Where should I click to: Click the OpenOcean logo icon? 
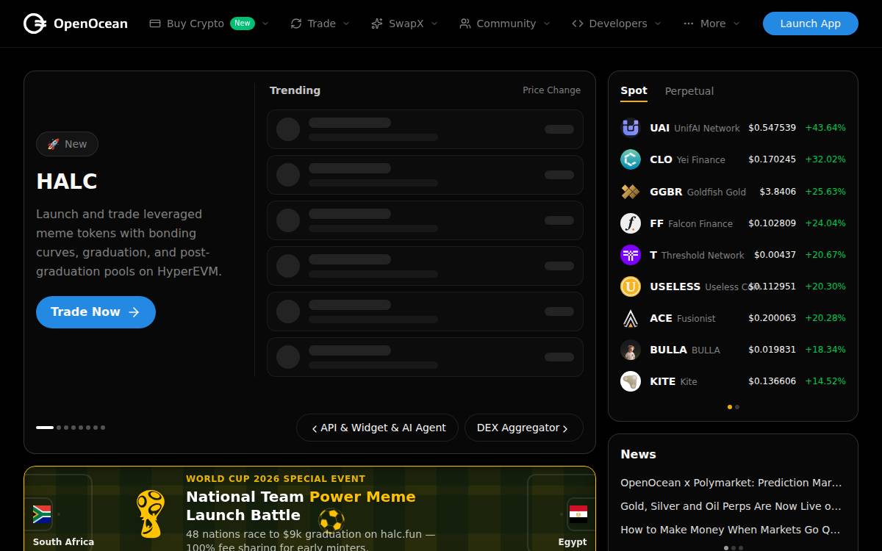coord(35,24)
